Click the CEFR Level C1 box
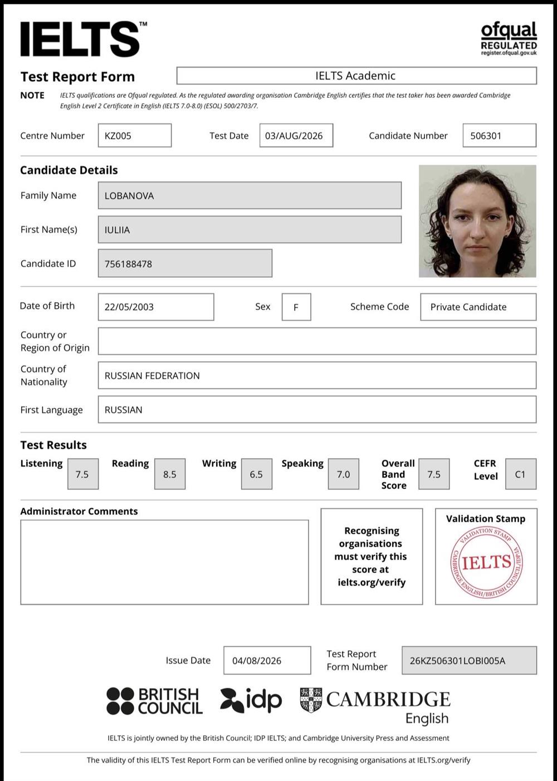 pos(521,474)
